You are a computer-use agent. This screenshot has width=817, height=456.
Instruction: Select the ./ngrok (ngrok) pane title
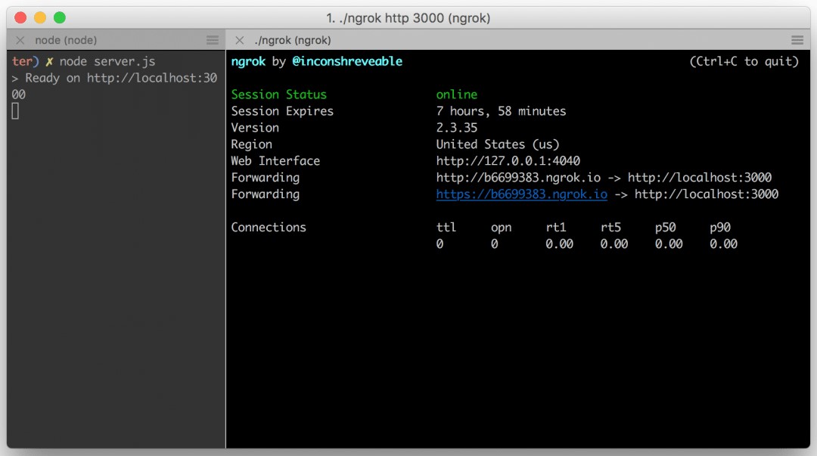pyautogui.click(x=292, y=40)
